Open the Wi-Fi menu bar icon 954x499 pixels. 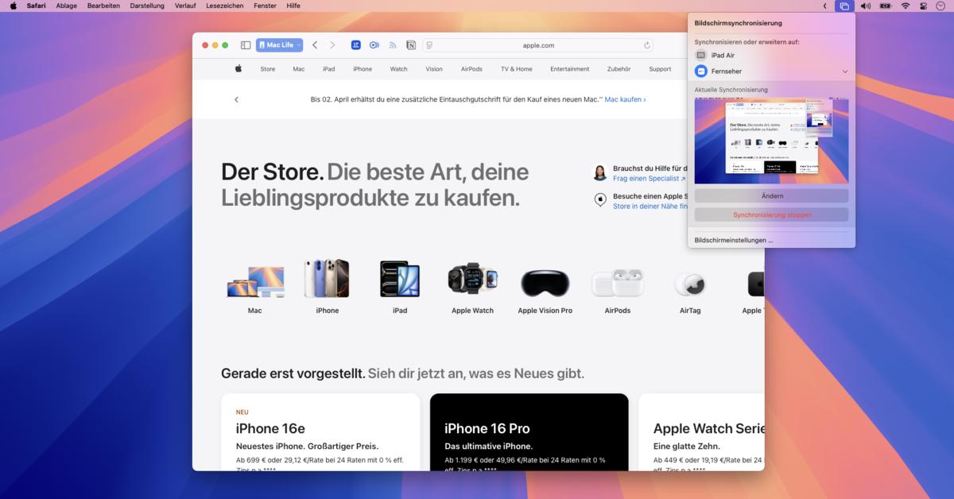tap(905, 6)
